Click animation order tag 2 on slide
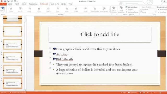 (x=50, y=52)
